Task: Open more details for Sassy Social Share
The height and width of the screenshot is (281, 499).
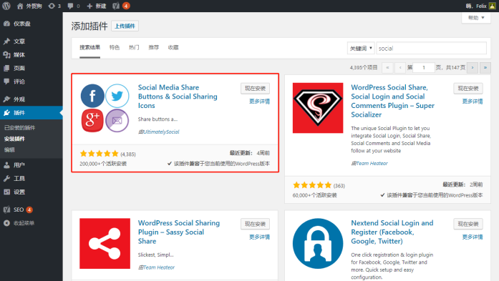Action: click(259, 237)
